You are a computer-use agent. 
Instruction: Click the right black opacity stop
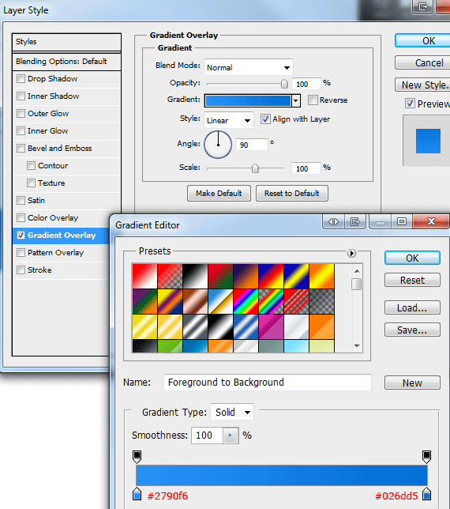(426, 456)
